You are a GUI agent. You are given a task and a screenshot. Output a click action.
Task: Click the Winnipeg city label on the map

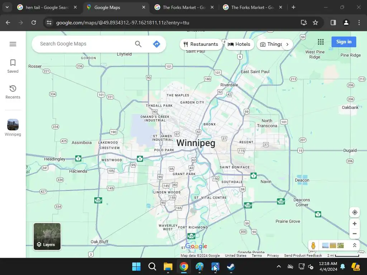[x=196, y=143]
